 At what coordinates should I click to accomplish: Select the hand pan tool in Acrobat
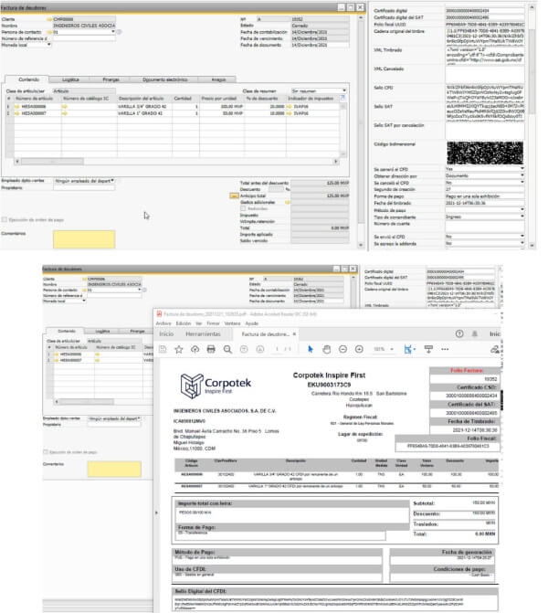point(327,349)
